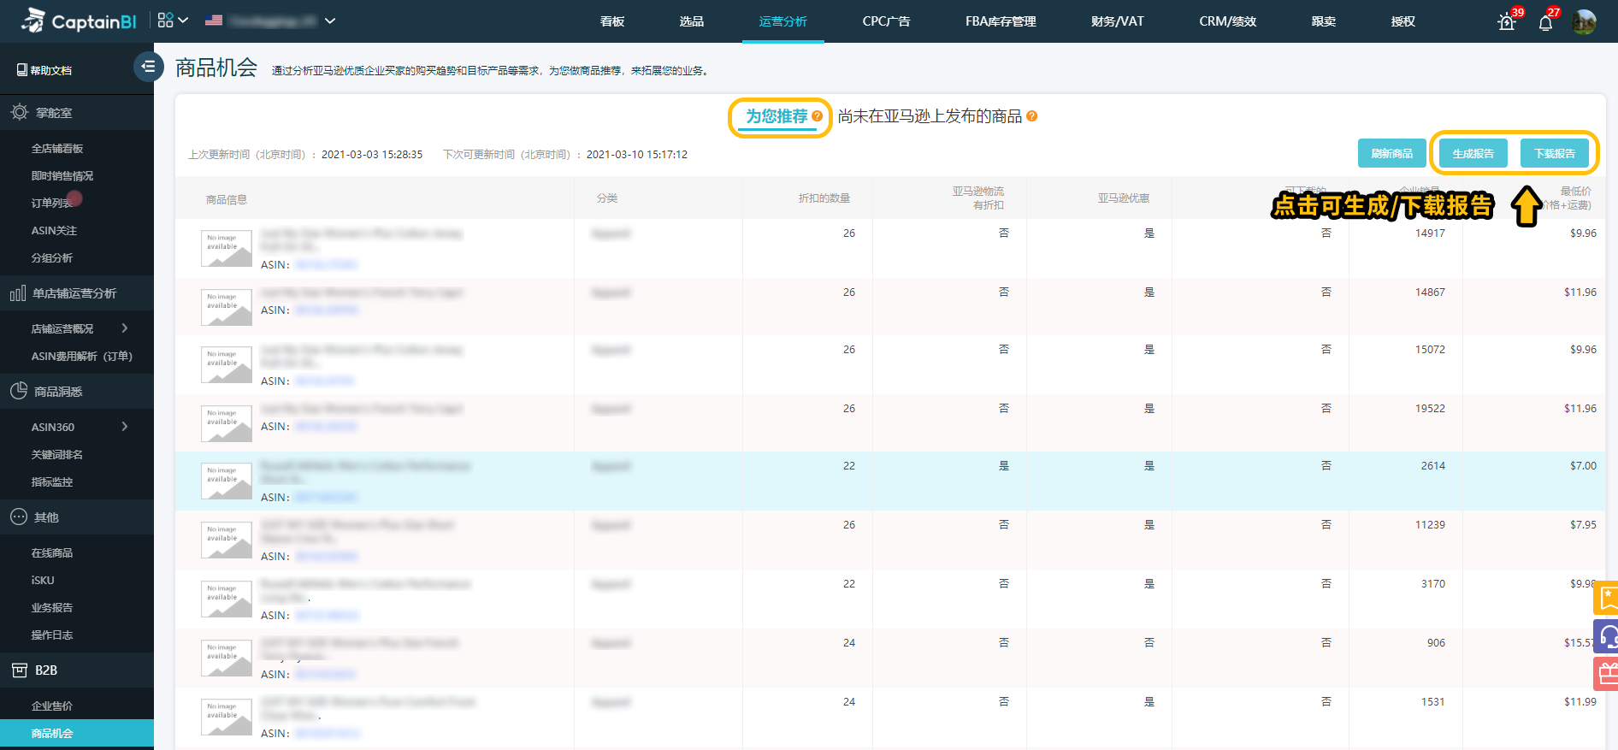1618x750 pixels.
Task: Open ASIN关注 in the sidebar
Action: 54,231
